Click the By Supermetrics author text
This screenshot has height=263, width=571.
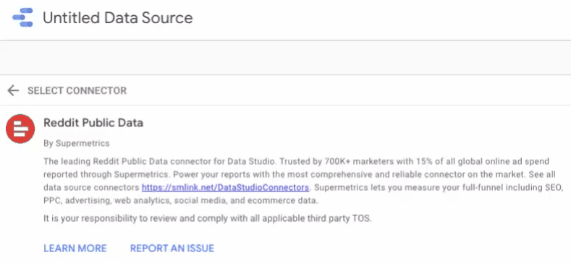point(77,143)
